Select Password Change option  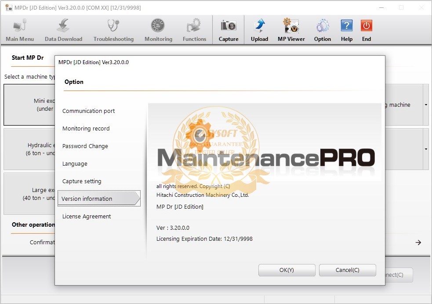(x=85, y=146)
